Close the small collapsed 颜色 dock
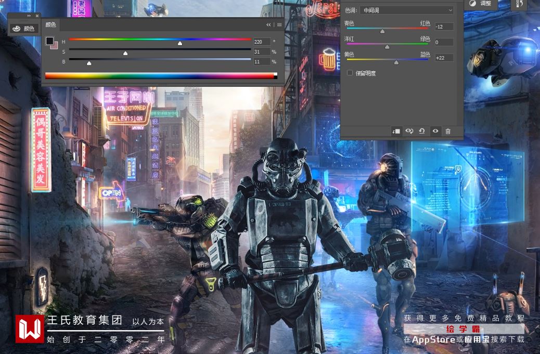Screen dimensions: 540x354 pos(37,16)
